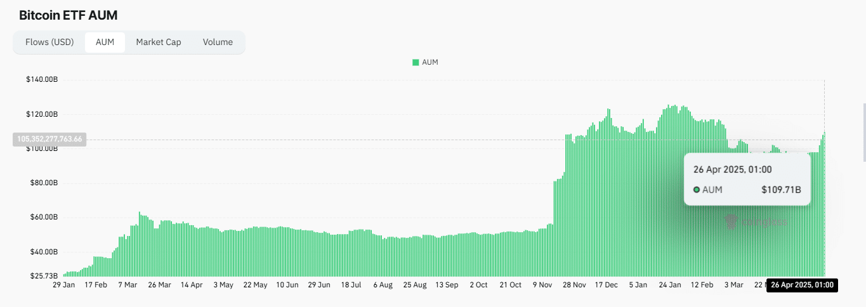Click the green AUM dot in tooltip
Screen dimensions: 866x307
pyautogui.click(x=697, y=190)
